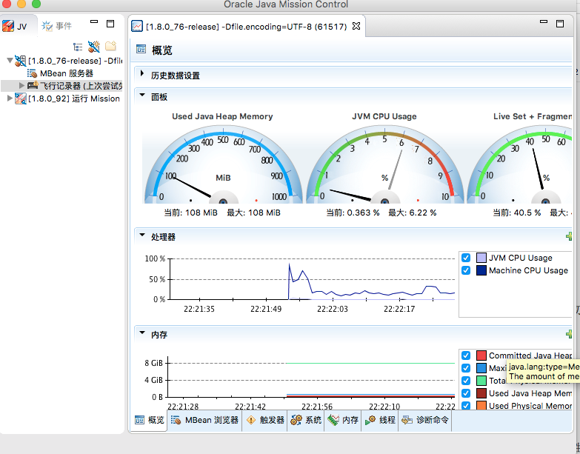Click the new JVM connection icon
Viewport: 580px width, 454px height.
pyautogui.click(x=94, y=46)
